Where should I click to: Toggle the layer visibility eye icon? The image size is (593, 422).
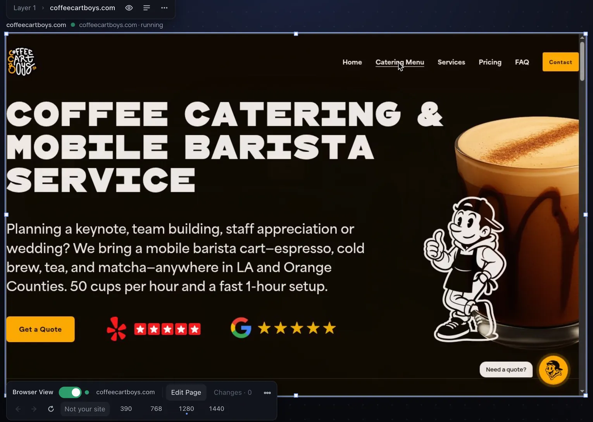[x=129, y=8]
